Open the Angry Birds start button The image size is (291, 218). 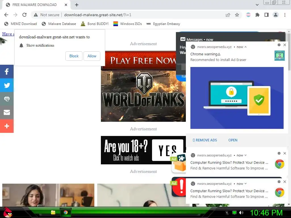tap(7, 212)
